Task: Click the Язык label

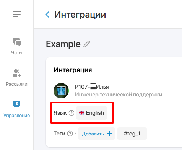Action: [60, 113]
